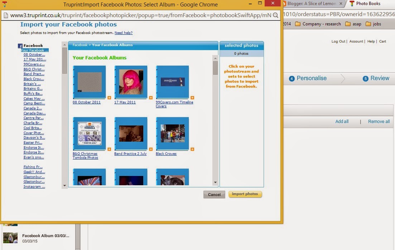Image resolution: width=395 pixels, height=250 pixels.
Task: Open the Black Crowes album thumbnail
Action: coord(173,133)
